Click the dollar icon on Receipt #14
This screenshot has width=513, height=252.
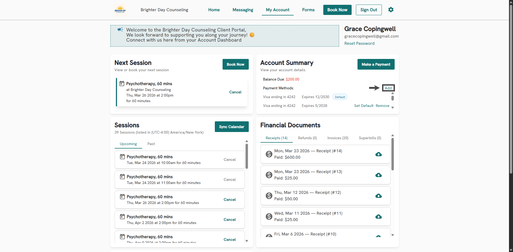pos(269,154)
